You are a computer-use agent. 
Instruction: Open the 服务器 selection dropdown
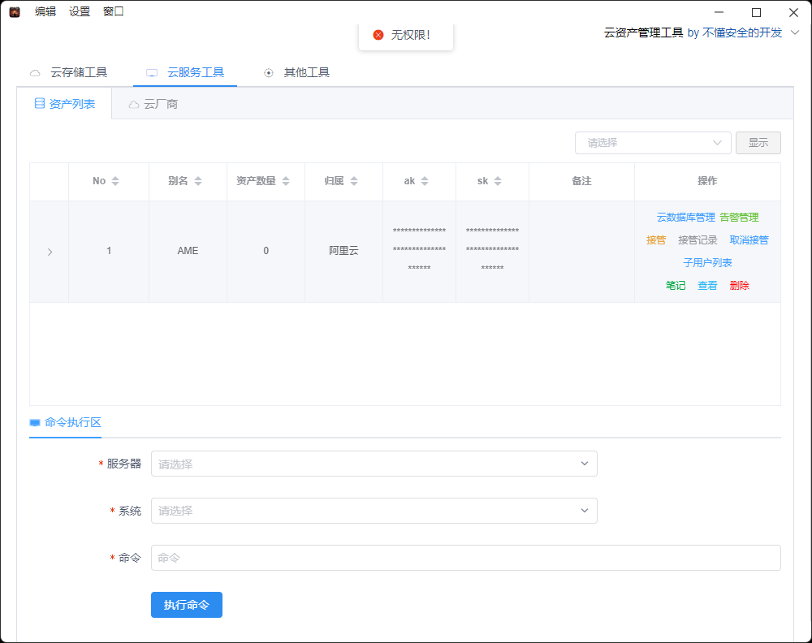[374, 464]
